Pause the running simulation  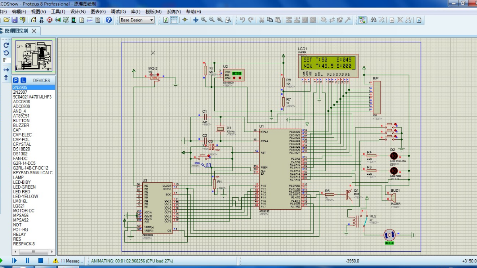click(27, 261)
